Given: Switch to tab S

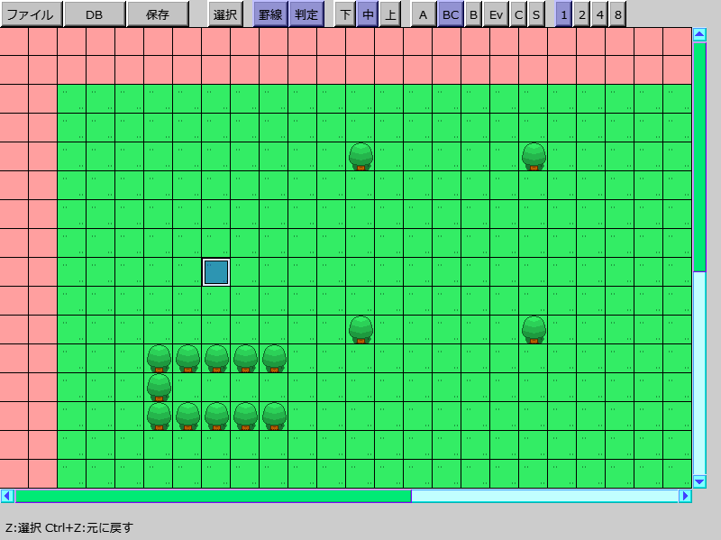Looking at the screenshot, I should 536,14.
